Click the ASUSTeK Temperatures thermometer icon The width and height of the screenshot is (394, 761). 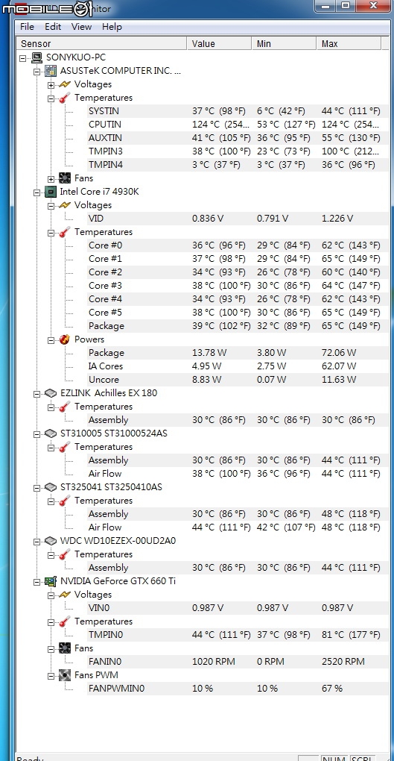pos(65,98)
